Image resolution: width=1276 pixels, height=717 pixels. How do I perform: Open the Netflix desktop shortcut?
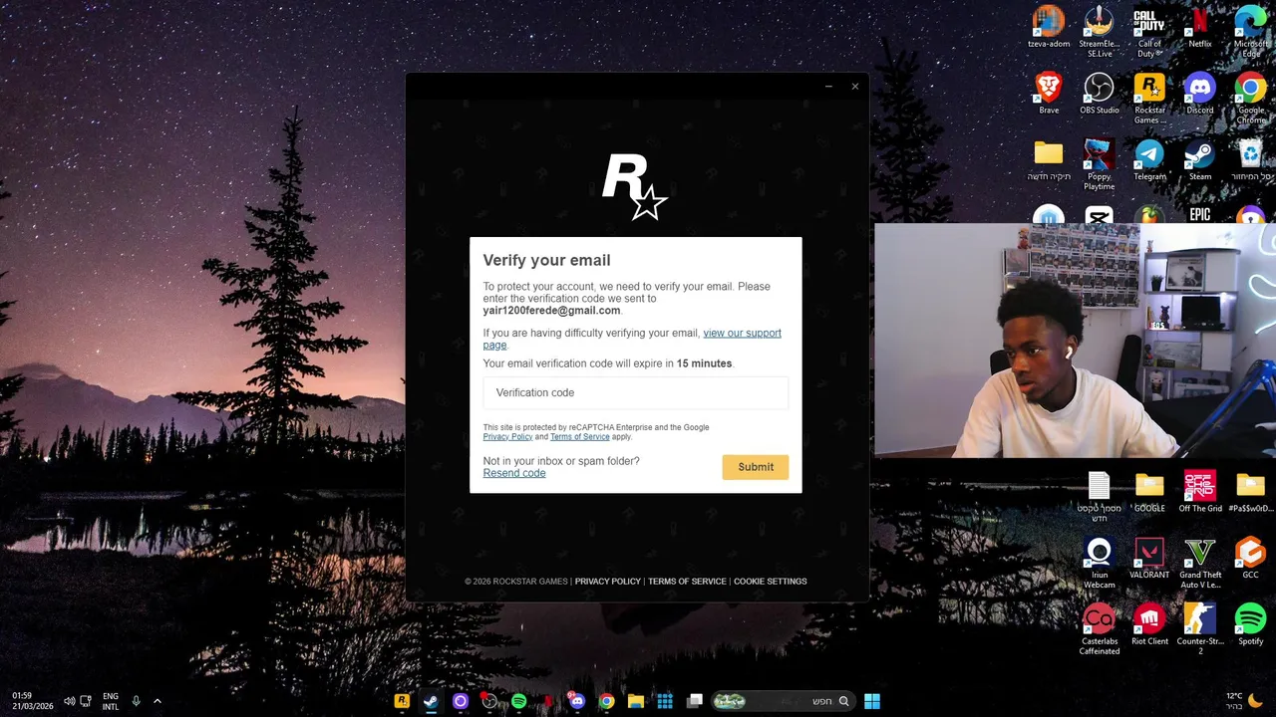point(1200,27)
